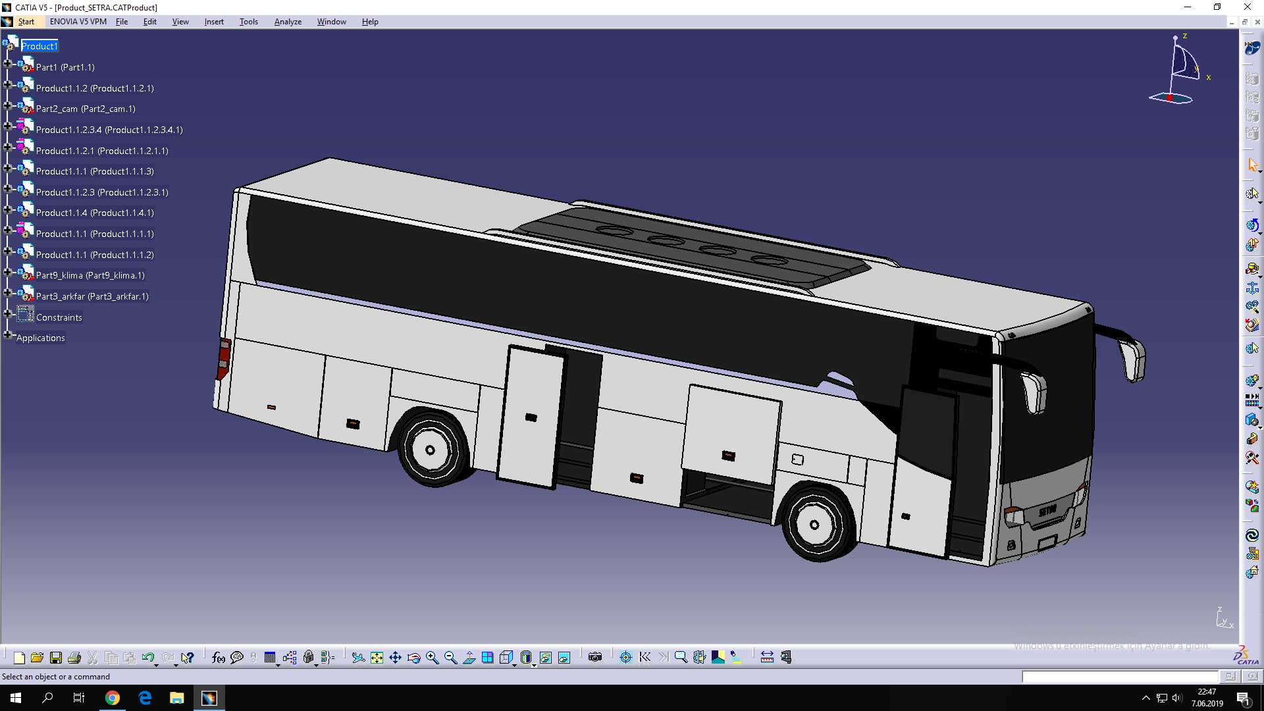Screen dimensions: 1264x711
Task: Click the spiral Update icon in right toolbar
Action: pos(1252,535)
